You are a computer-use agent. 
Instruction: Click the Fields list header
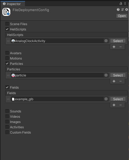pos(66,93)
